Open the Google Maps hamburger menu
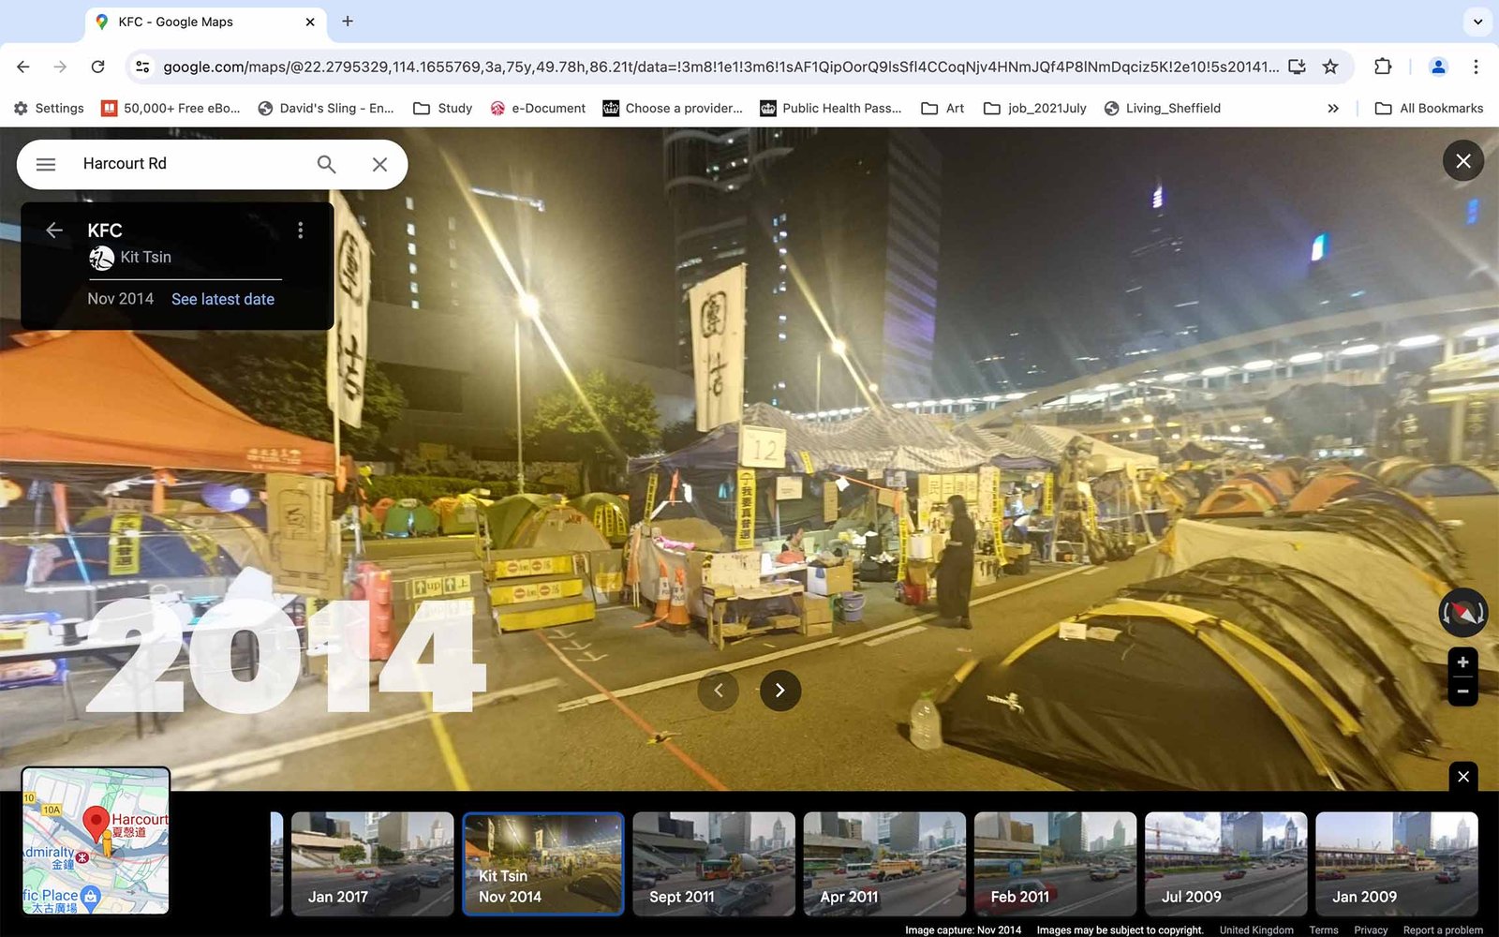Image resolution: width=1499 pixels, height=937 pixels. 46,164
